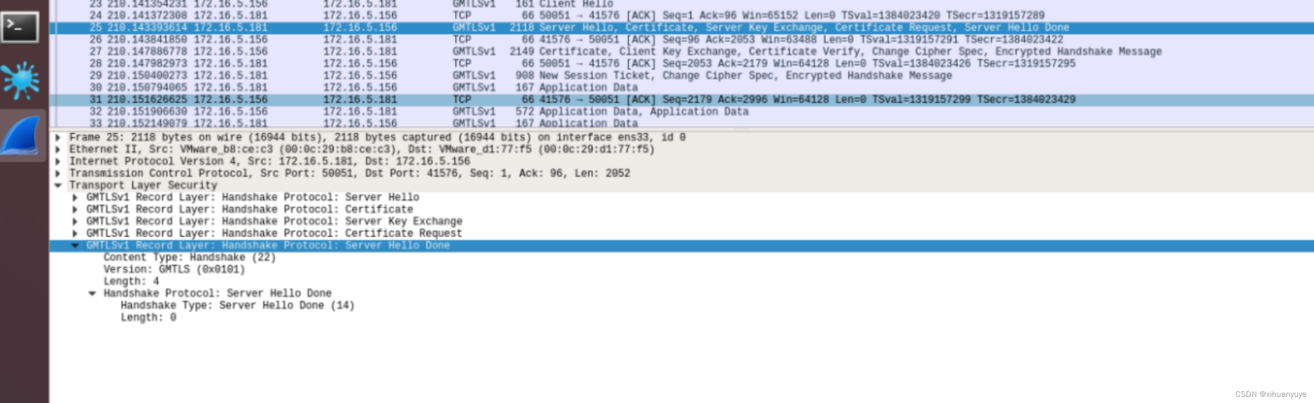Select packet 25 Server Hello row
Screen dimensions: 1314x403
[682, 28]
